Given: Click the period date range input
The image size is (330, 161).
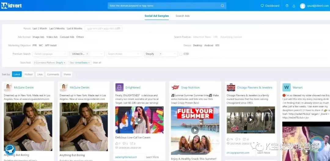Looking at the screenshot, I should (x=103, y=28).
